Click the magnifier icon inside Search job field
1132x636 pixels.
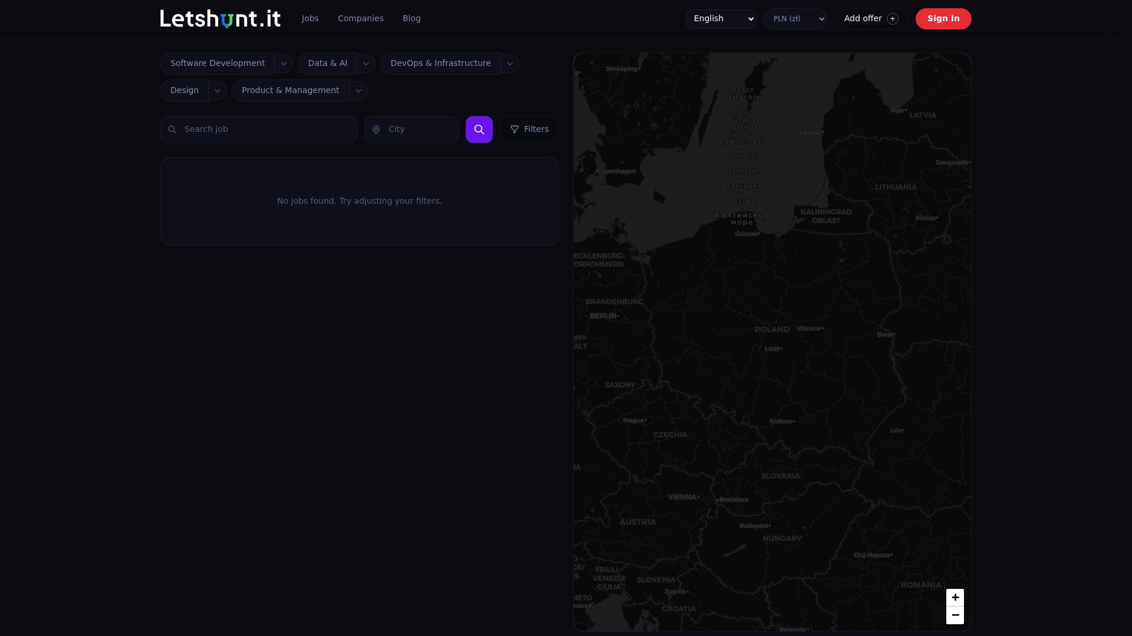(172, 129)
